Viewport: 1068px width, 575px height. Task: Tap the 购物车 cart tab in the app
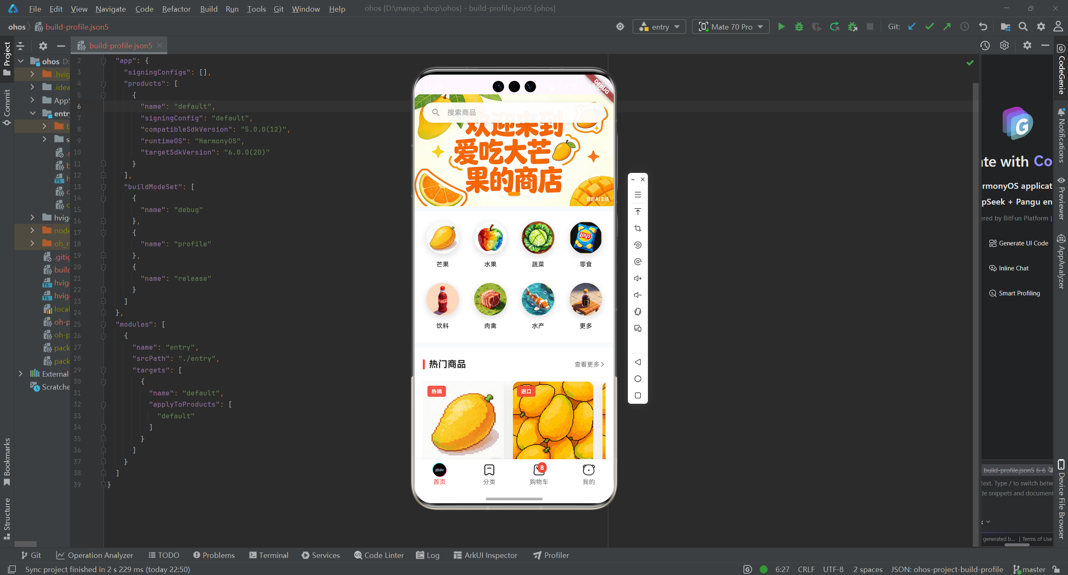[x=539, y=475]
